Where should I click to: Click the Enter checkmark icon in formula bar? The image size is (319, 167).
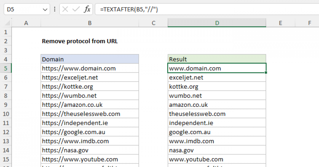[76, 10]
